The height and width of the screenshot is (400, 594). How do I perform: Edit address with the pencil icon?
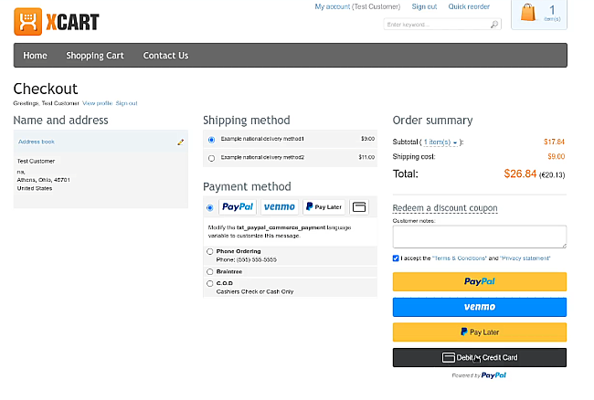pyautogui.click(x=180, y=142)
